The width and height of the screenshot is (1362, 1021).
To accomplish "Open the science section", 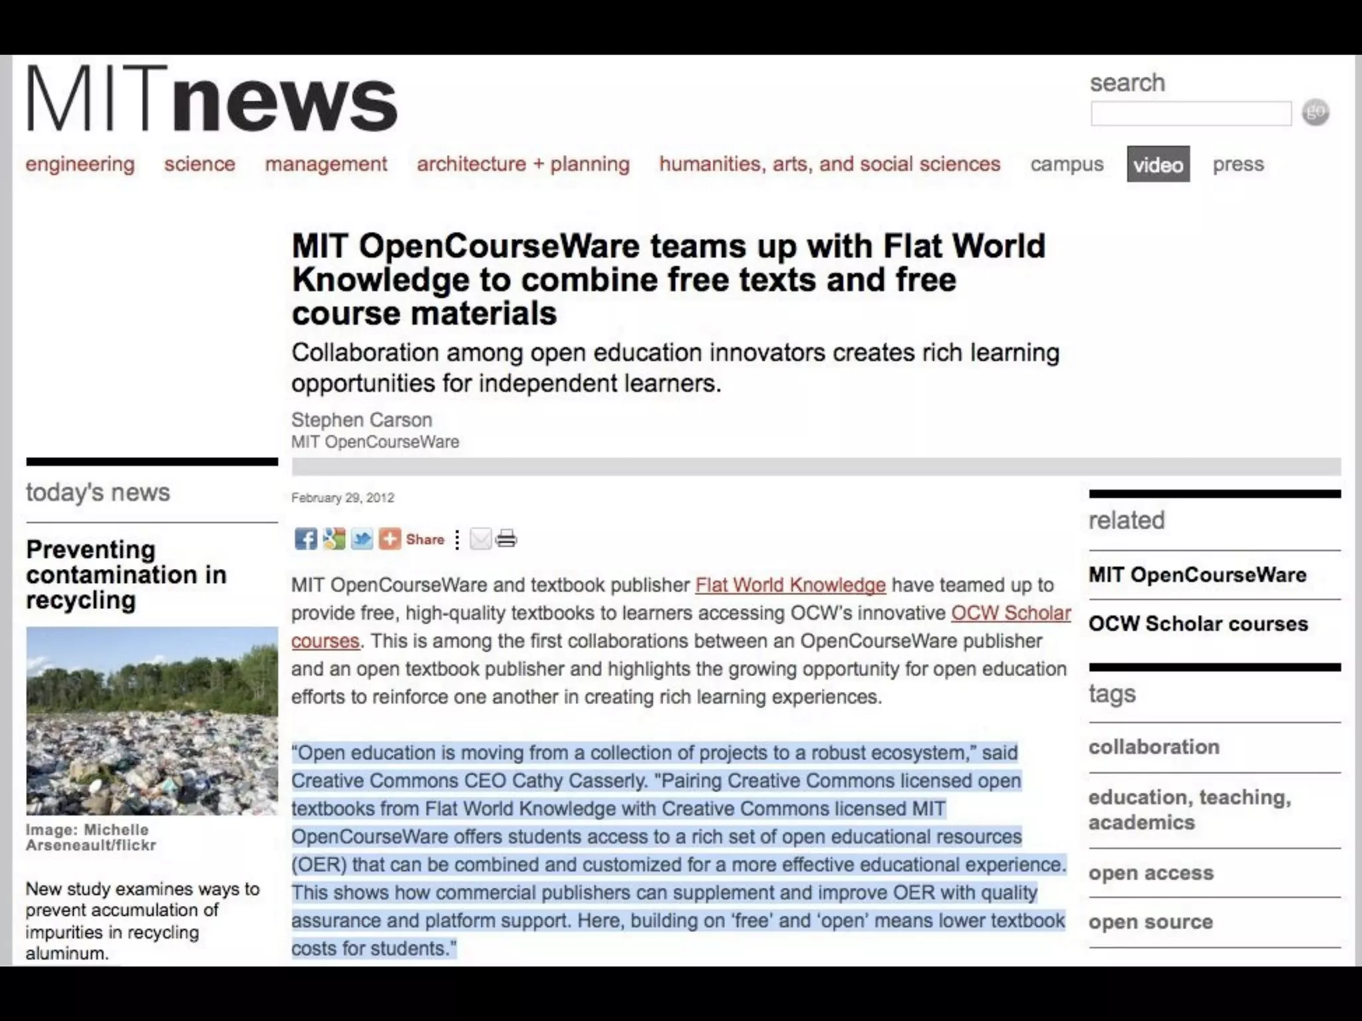I will tap(200, 164).
